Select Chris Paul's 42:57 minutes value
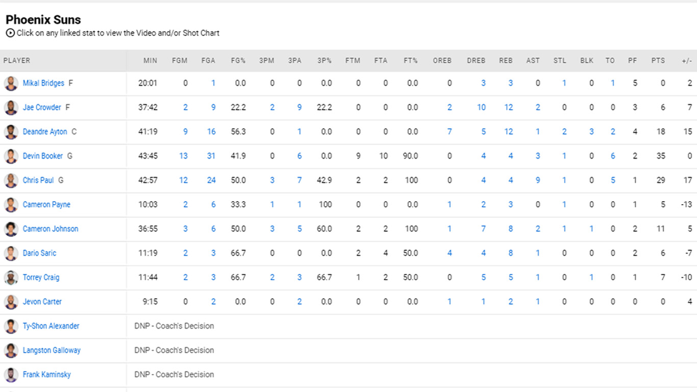The width and height of the screenshot is (697, 392). (148, 180)
